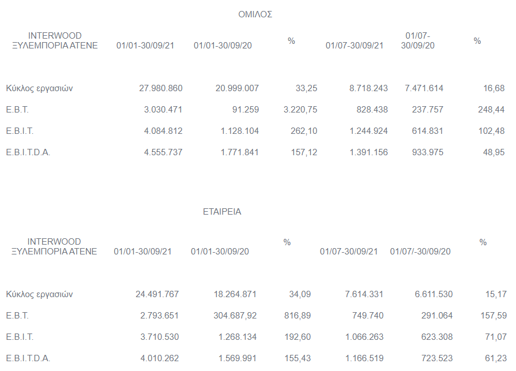The image size is (516, 371).
Task: Select company quarterly E.B.I.T.D.A. 1.166.519
Action: 364,358
